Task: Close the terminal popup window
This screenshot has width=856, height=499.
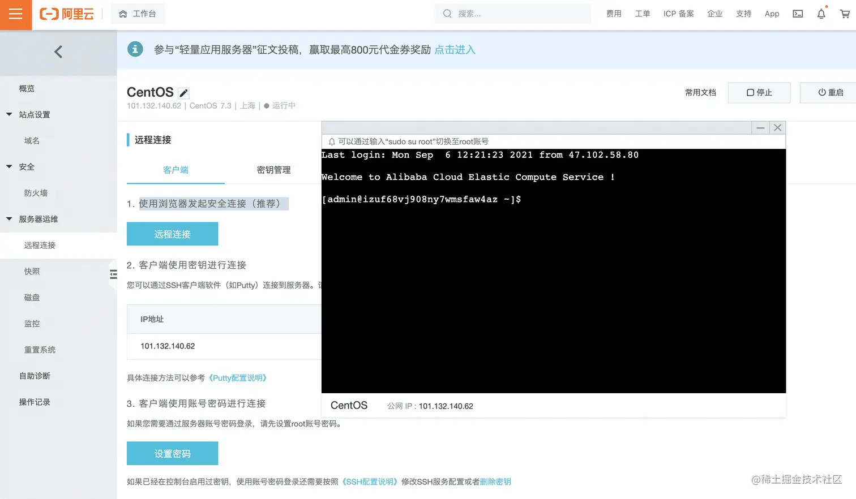Action: point(777,128)
